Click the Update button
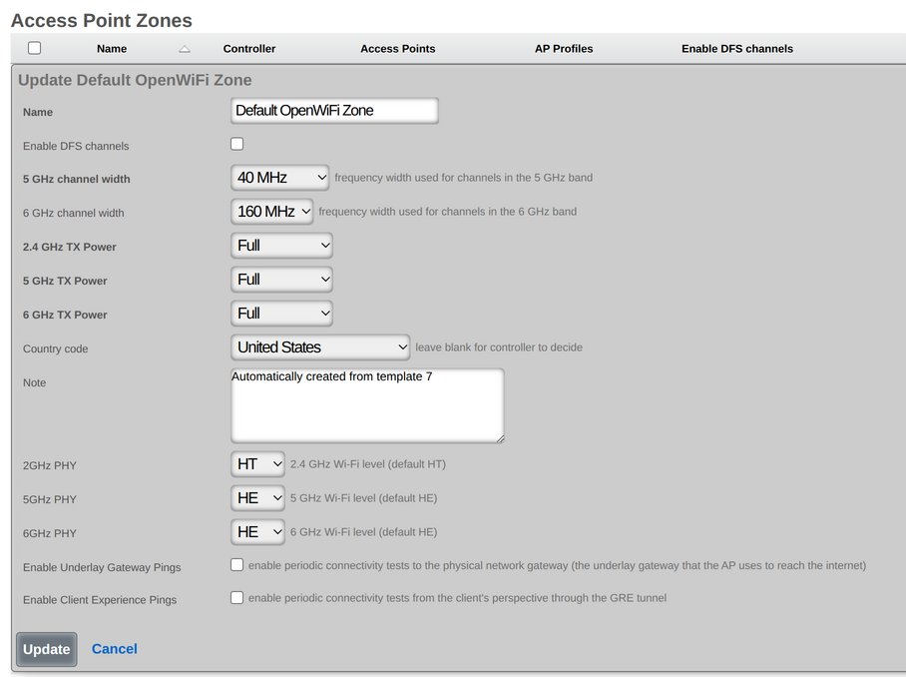 [46, 649]
